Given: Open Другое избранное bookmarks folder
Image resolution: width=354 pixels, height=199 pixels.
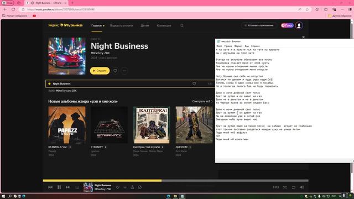Looking at the screenshot, I should pyautogui.click(x=340, y=16).
